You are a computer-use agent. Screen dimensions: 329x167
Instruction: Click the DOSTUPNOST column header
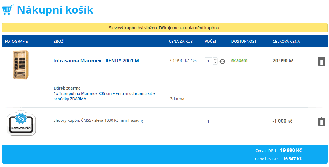244,41
